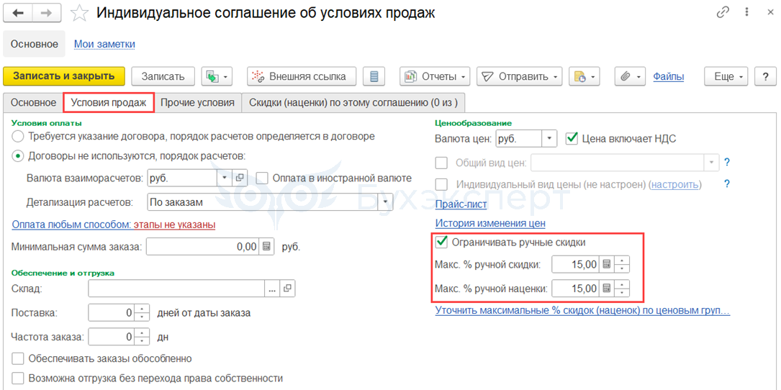This screenshot has width=781, height=390.
Task: Expand the Валюта взаиморасчетов dropdown arrow
Action: [224, 177]
